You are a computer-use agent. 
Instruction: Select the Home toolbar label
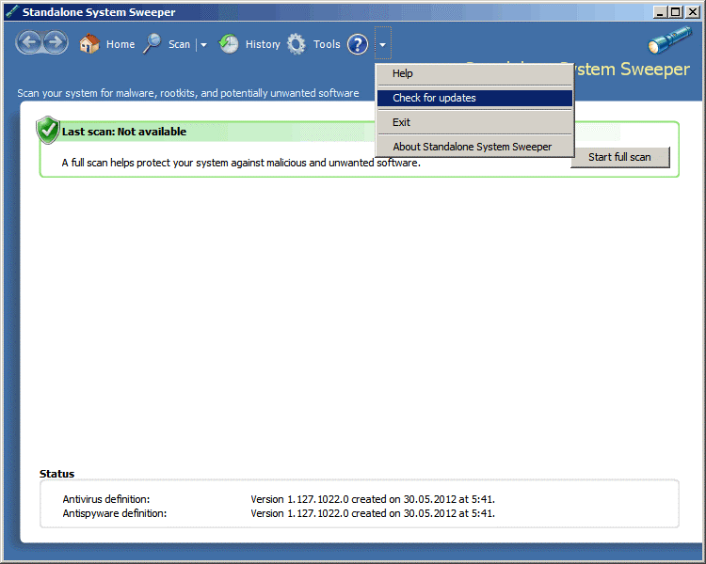tap(120, 44)
